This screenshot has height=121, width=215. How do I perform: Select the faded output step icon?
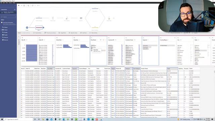[109, 18]
